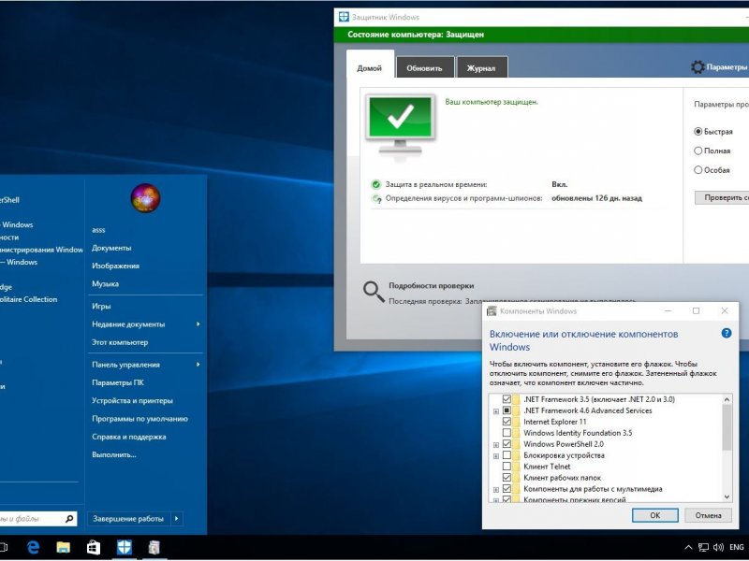
Task: Launch the Store app from the taskbar
Action: click(x=94, y=547)
